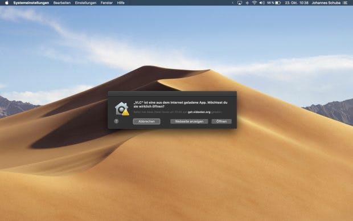
Task: Click the AirPlay display icon in menu bar
Action: tap(240, 3)
